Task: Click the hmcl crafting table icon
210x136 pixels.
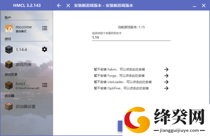Action: [9, 85]
